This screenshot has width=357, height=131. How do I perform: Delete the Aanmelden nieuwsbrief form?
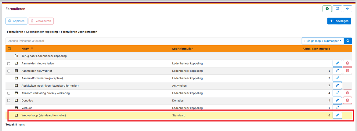347,71
